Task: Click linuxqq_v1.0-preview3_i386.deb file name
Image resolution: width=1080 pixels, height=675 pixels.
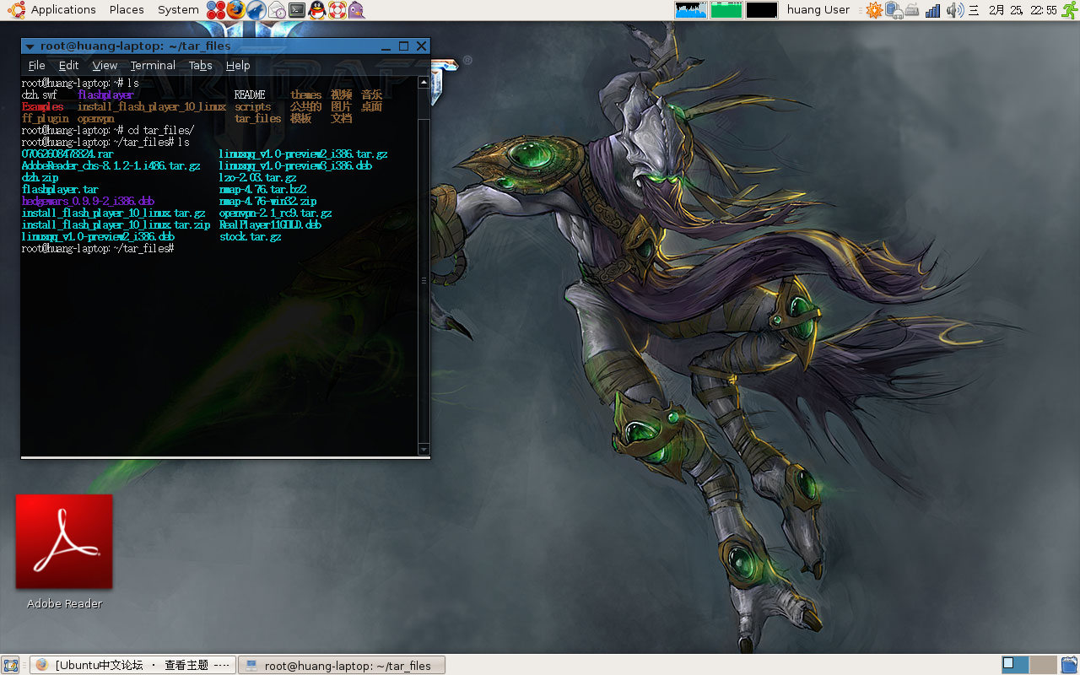Action: click(295, 166)
